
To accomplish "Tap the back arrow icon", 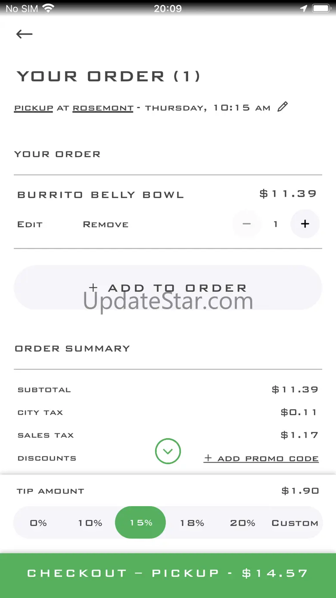I will (x=24, y=34).
